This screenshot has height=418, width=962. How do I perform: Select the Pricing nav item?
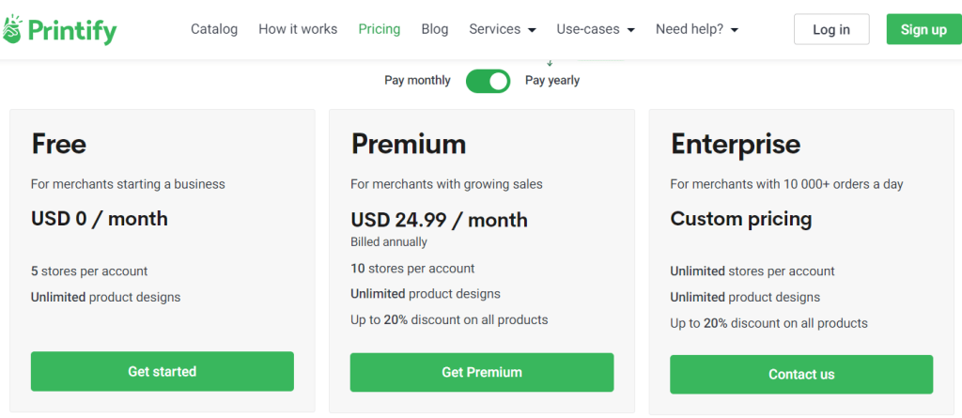380,29
